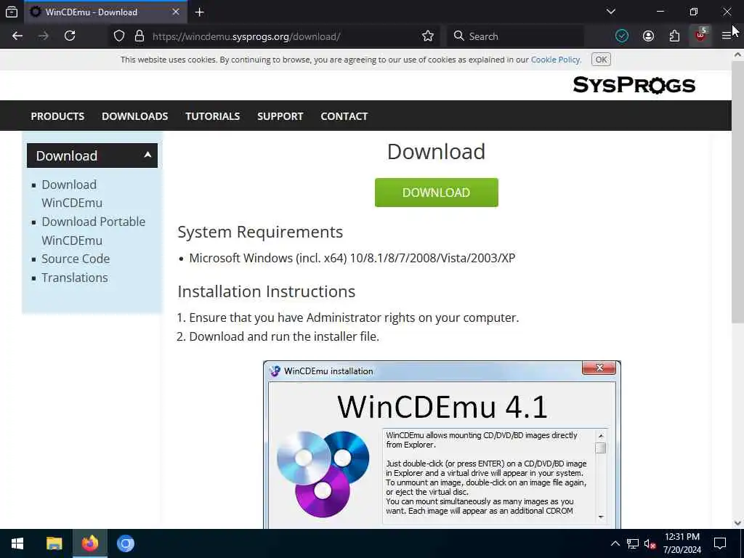The image size is (744, 558).
Task: Open the uBlock Origin extension icon
Action: pos(700,36)
